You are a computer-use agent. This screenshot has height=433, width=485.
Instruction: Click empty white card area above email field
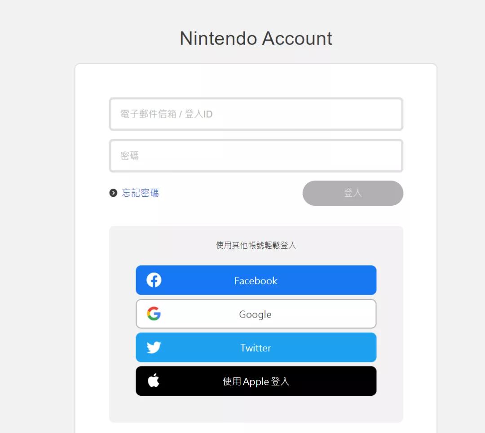click(x=256, y=81)
